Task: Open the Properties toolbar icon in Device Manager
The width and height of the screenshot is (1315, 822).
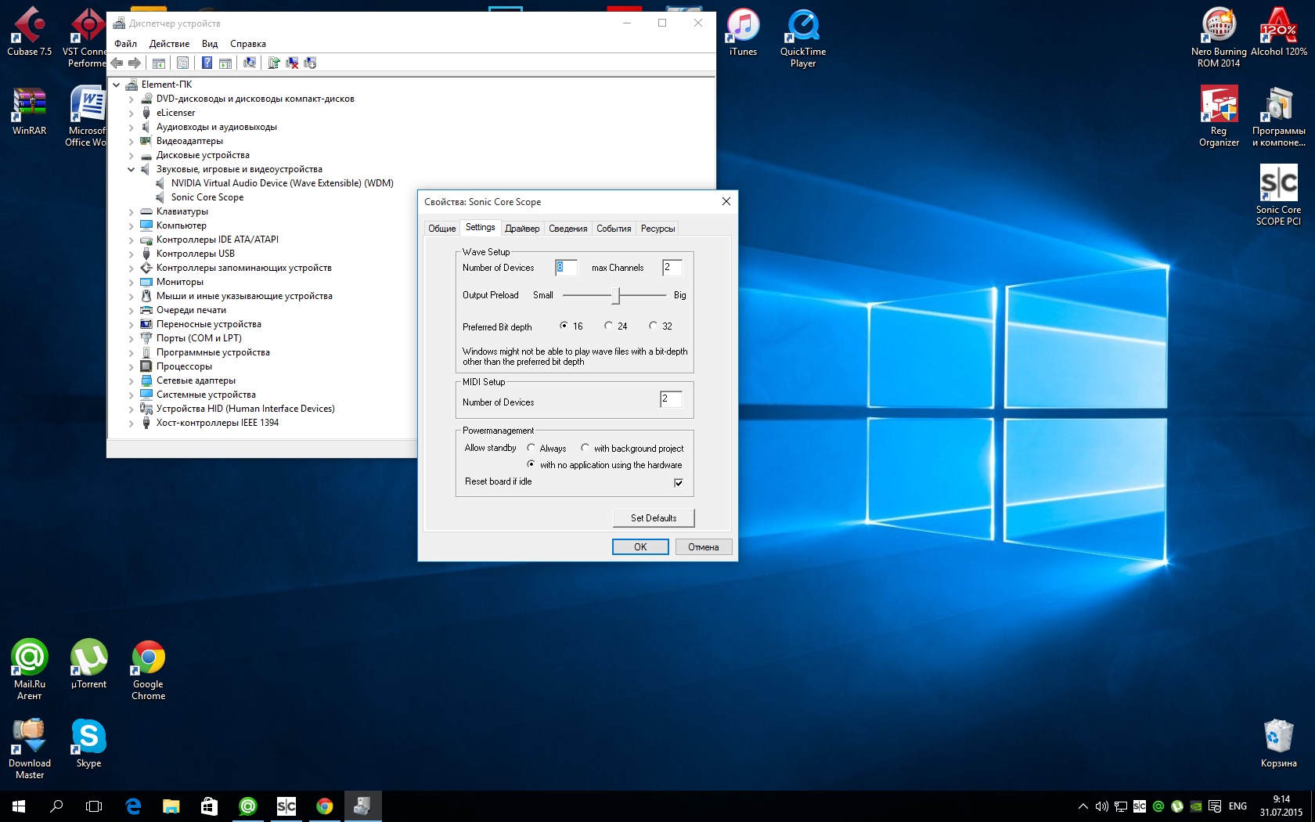Action: coord(182,63)
